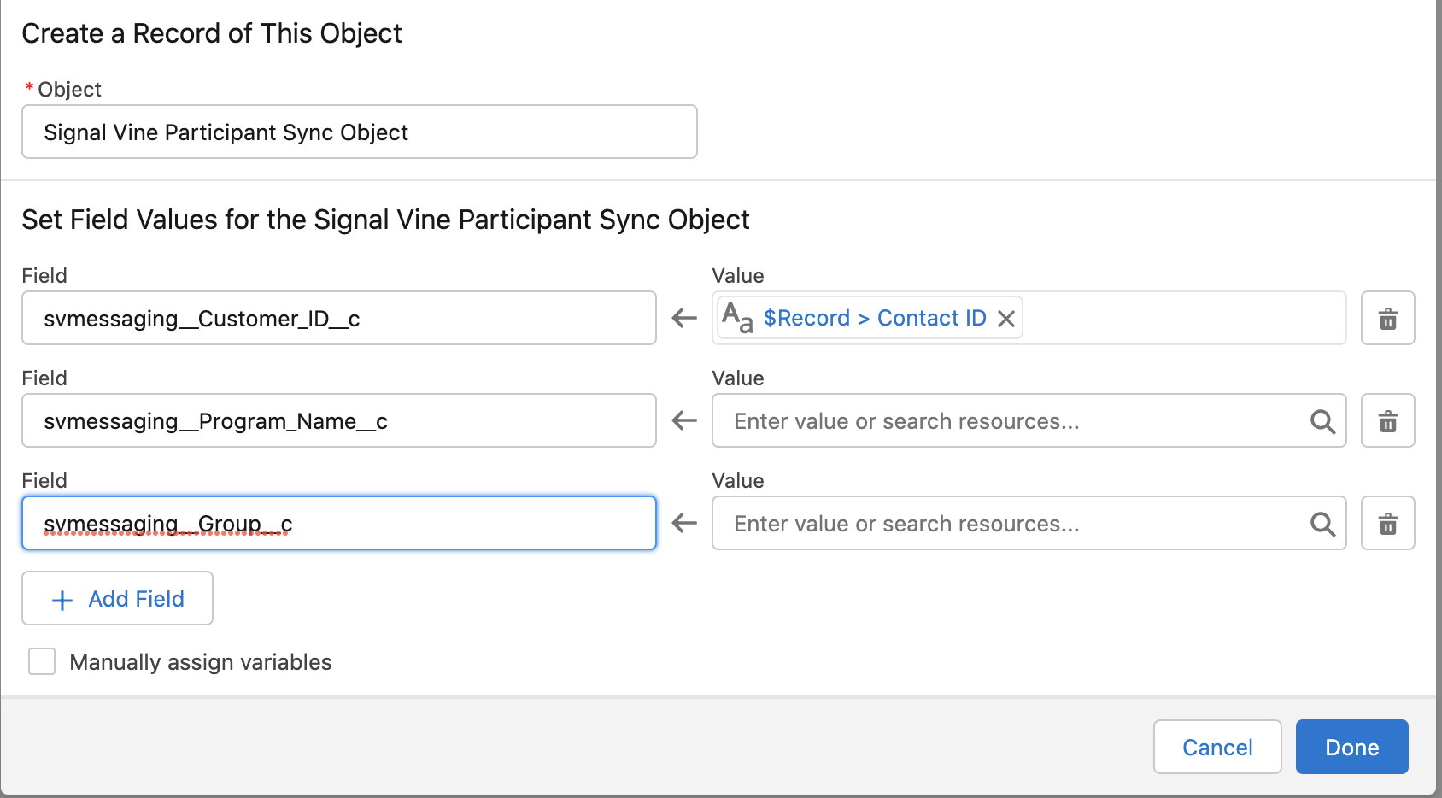Open the svmessaging__Program_Name__c field combo box
The height and width of the screenshot is (798, 1442).
339,420
